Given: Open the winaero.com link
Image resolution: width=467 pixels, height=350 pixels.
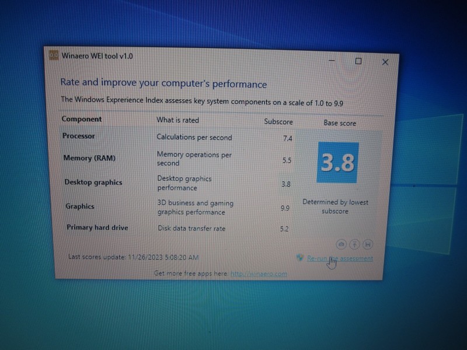Looking at the screenshot, I should 259,274.
